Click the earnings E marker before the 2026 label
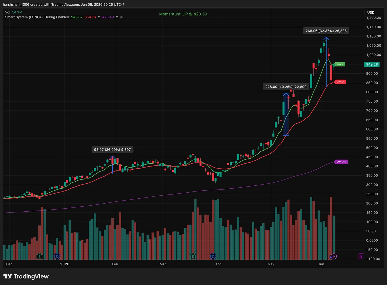This screenshot has height=285, width=387. tap(40, 256)
